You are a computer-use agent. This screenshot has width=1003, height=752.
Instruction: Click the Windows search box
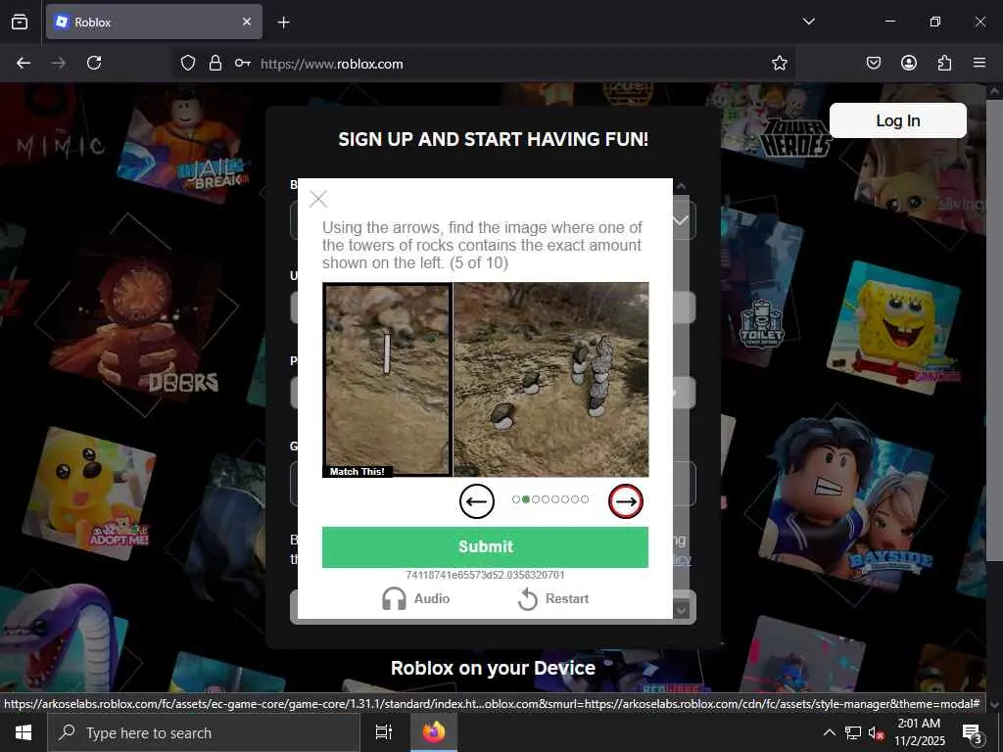tap(204, 732)
